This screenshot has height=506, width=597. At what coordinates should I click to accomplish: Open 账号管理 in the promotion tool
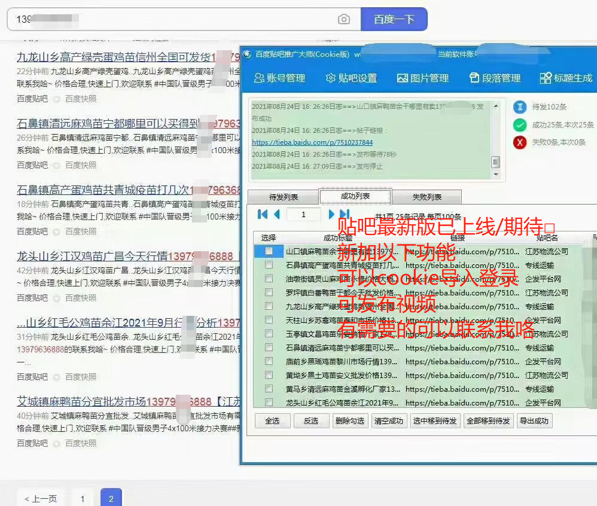[x=280, y=78]
